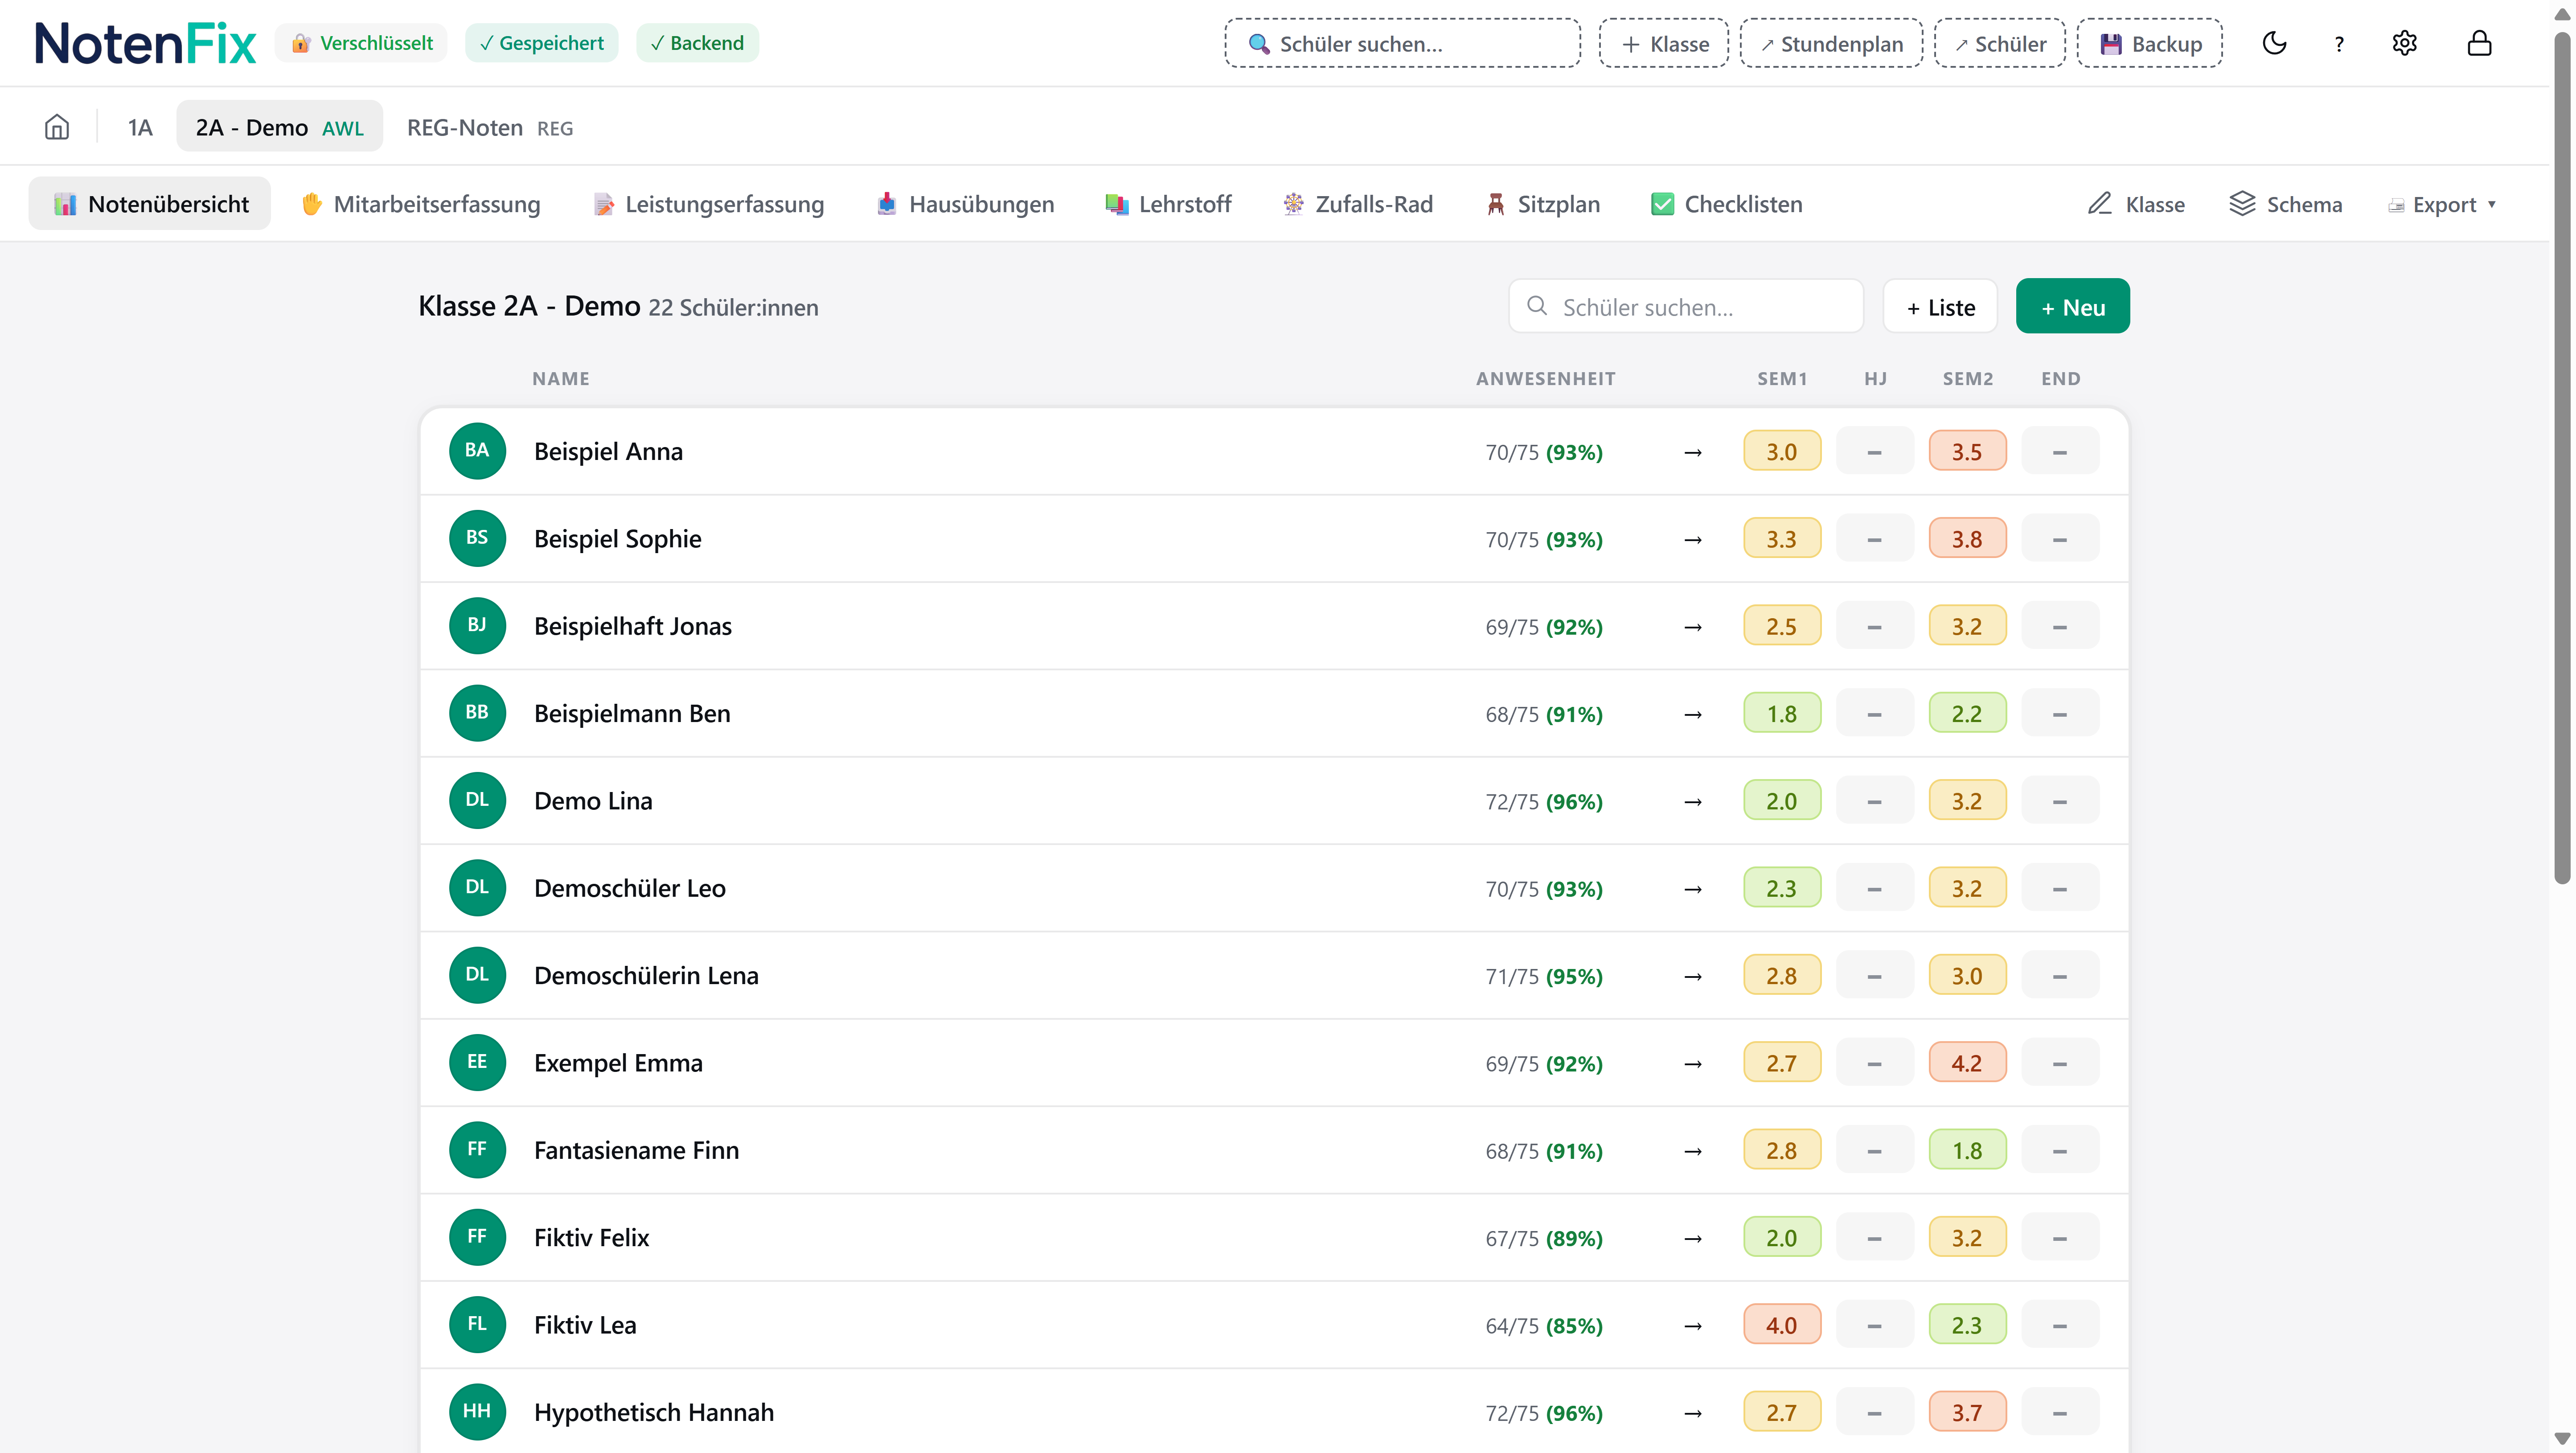The image size is (2576, 1453).
Task: Switch to REG-Noten class tab
Action: tap(490, 127)
